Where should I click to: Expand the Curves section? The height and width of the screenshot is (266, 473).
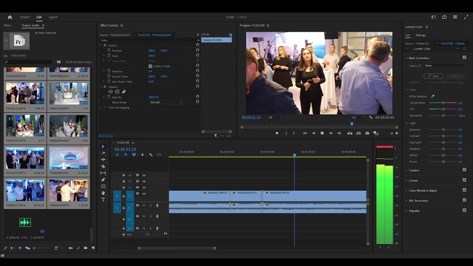[x=406, y=181]
